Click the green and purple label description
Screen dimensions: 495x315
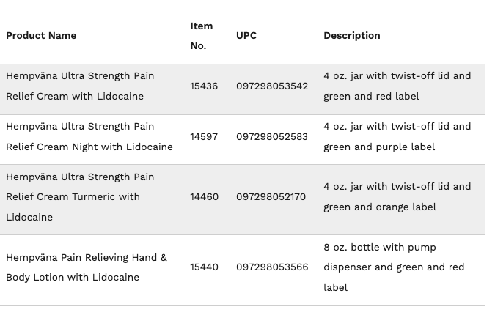(x=397, y=136)
